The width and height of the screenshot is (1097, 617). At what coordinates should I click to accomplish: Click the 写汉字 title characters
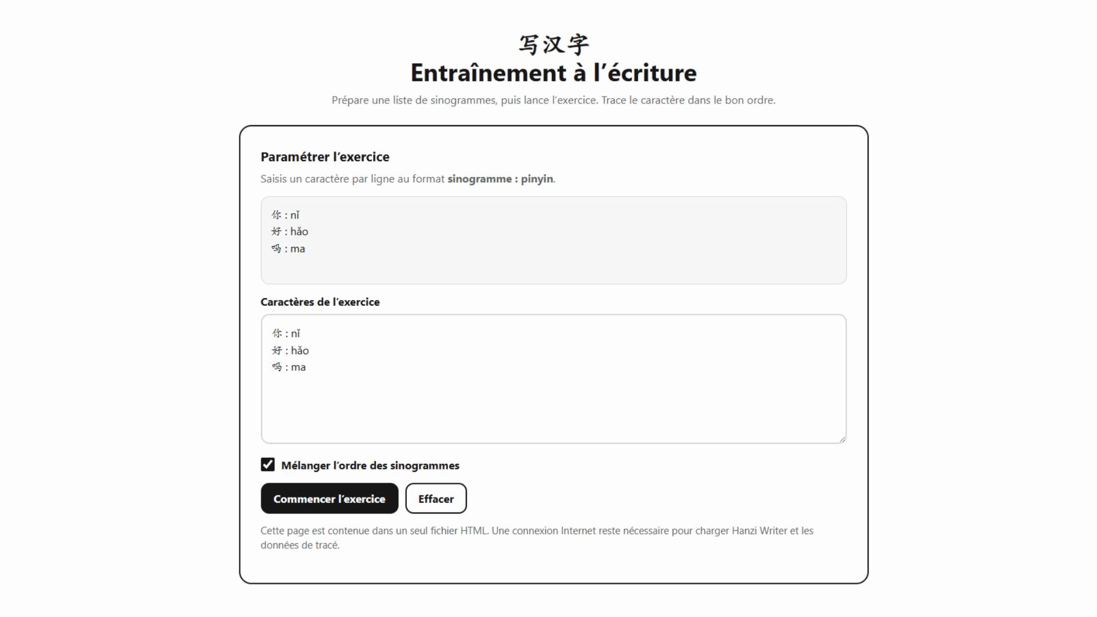coord(554,45)
